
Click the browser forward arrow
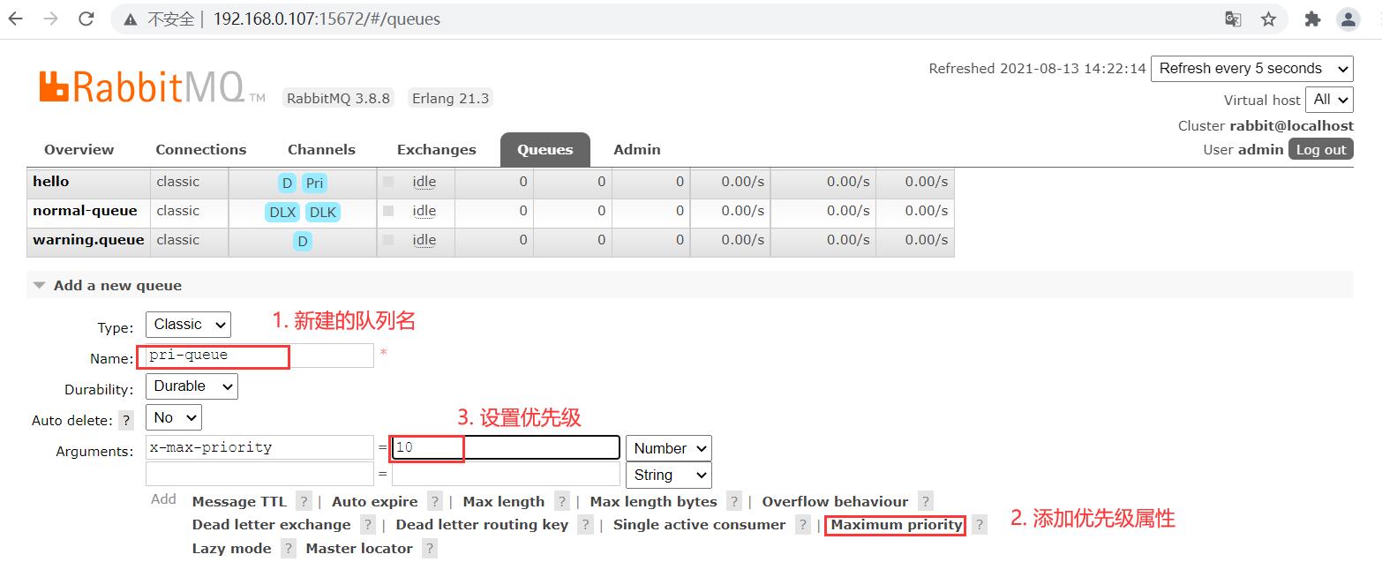point(51,19)
